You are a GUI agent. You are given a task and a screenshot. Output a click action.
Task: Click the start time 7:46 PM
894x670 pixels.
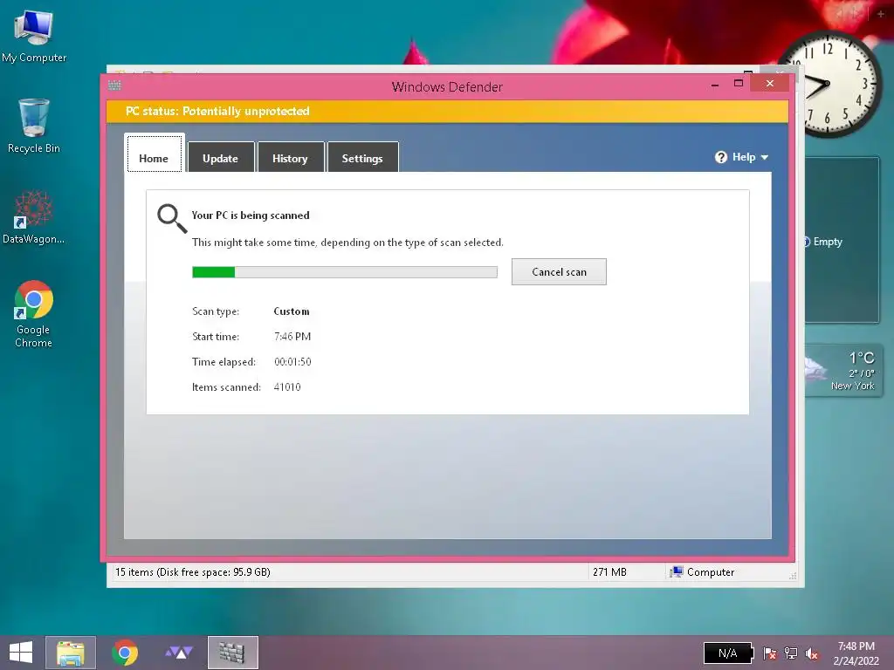(292, 337)
